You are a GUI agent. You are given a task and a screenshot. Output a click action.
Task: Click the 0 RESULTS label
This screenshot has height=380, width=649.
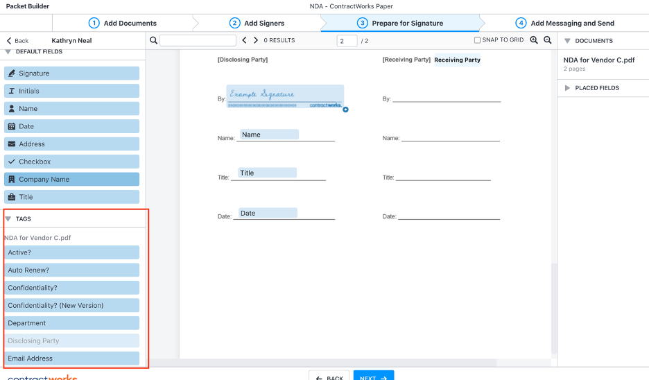point(279,40)
